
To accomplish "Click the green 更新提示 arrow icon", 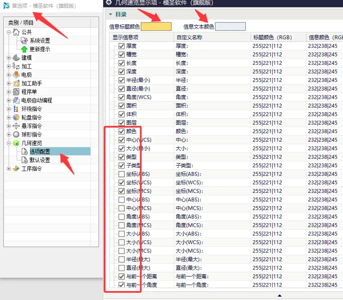I will click(x=24, y=49).
